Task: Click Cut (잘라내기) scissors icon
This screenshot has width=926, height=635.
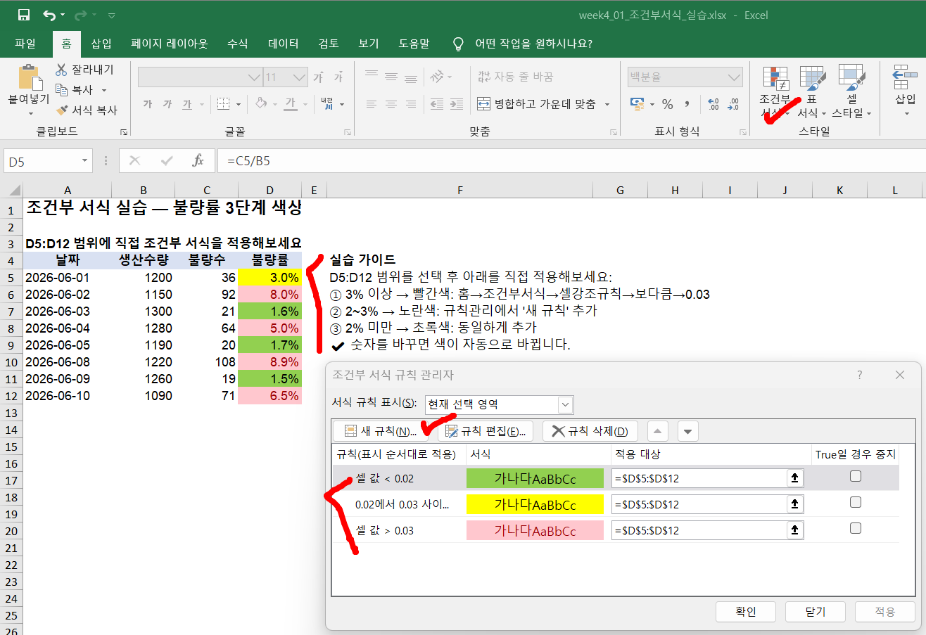Action: click(61, 70)
